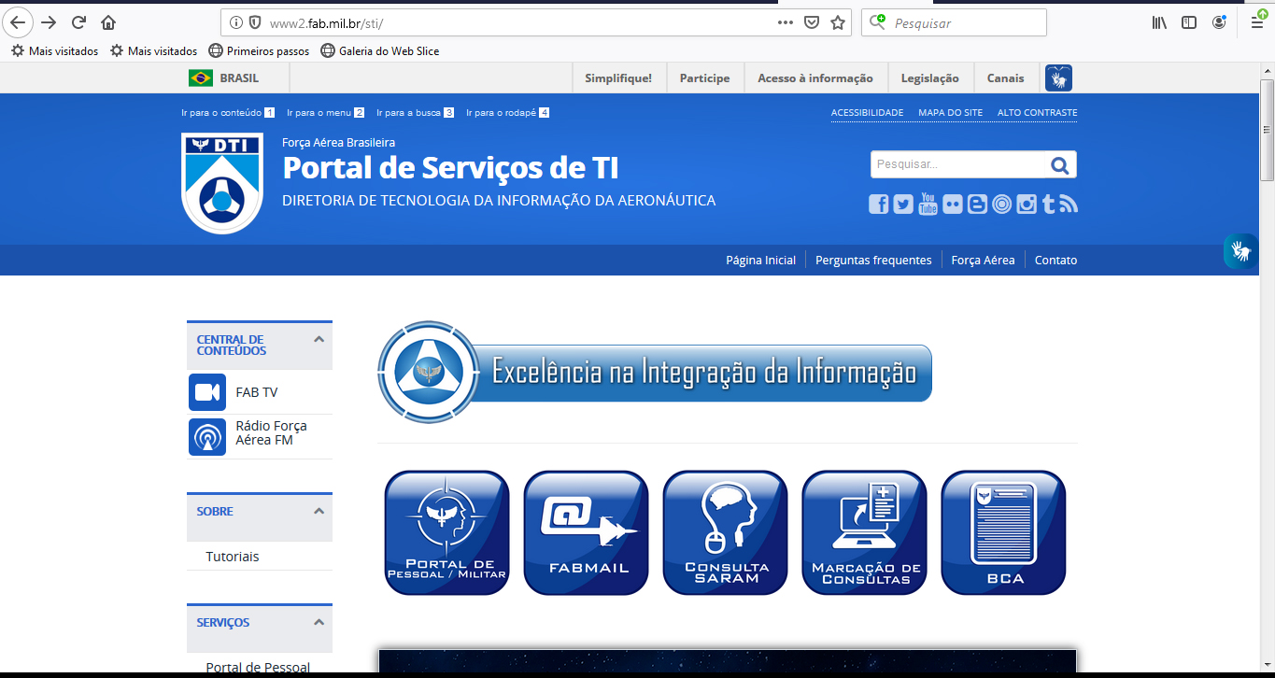Collapse the Serviços section
Image resolution: width=1275 pixels, height=678 pixels.
(319, 622)
